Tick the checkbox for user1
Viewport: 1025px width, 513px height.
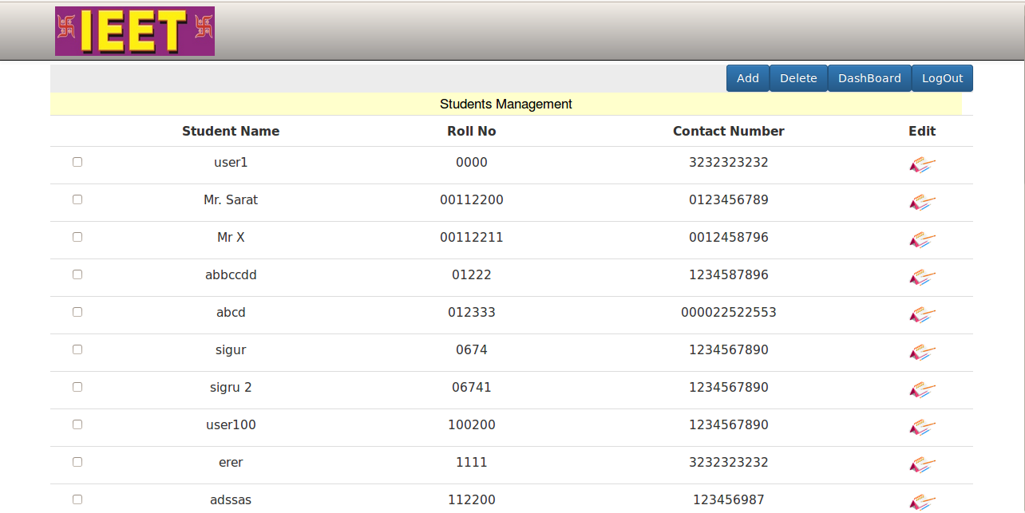coord(77,162)
